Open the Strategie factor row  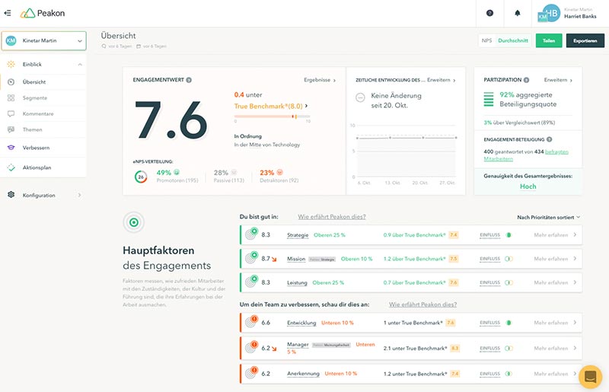point(411,235)
